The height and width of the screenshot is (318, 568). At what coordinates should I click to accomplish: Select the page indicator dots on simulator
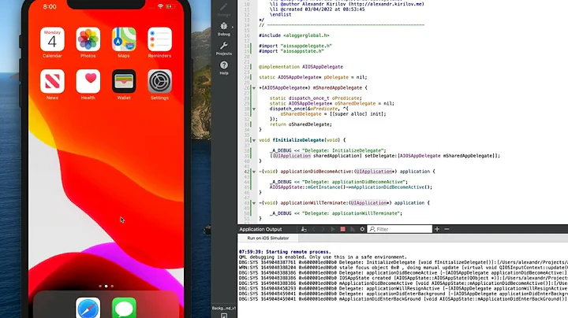pos(106,286)
